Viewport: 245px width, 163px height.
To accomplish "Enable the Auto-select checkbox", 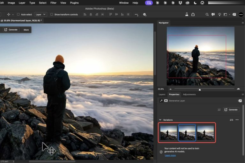I will click(x=18, y=14).
